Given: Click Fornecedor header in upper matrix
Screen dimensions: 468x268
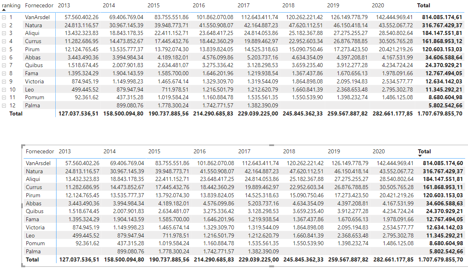Looking at the screenshot, I should (x=39, y=5).
